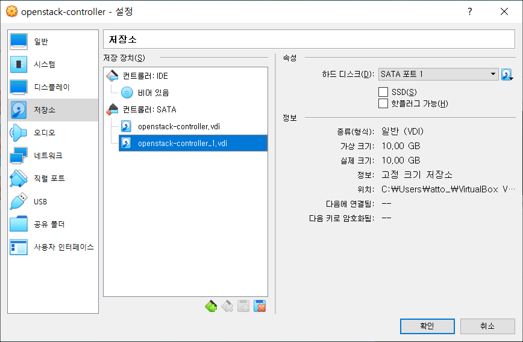Select the empty optical drive 비어 있음
Viewport: 523px width, 342px height.
coord(154,93)
